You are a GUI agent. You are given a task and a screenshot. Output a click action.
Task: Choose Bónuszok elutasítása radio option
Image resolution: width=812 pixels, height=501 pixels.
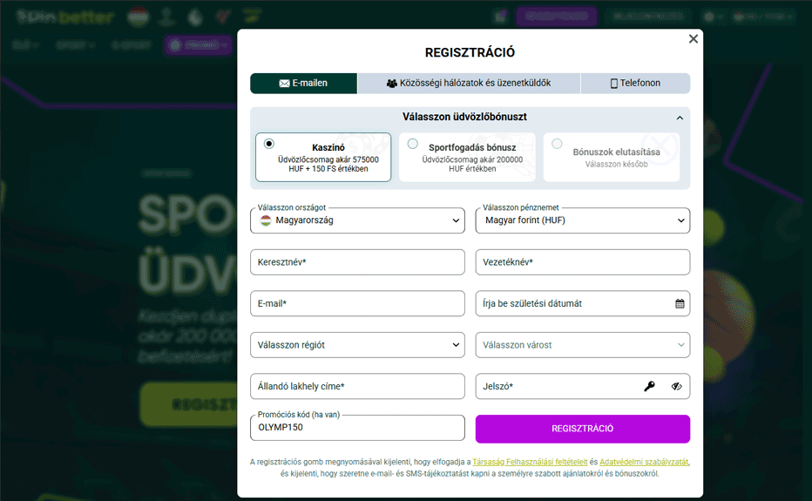tap(557, 144)
